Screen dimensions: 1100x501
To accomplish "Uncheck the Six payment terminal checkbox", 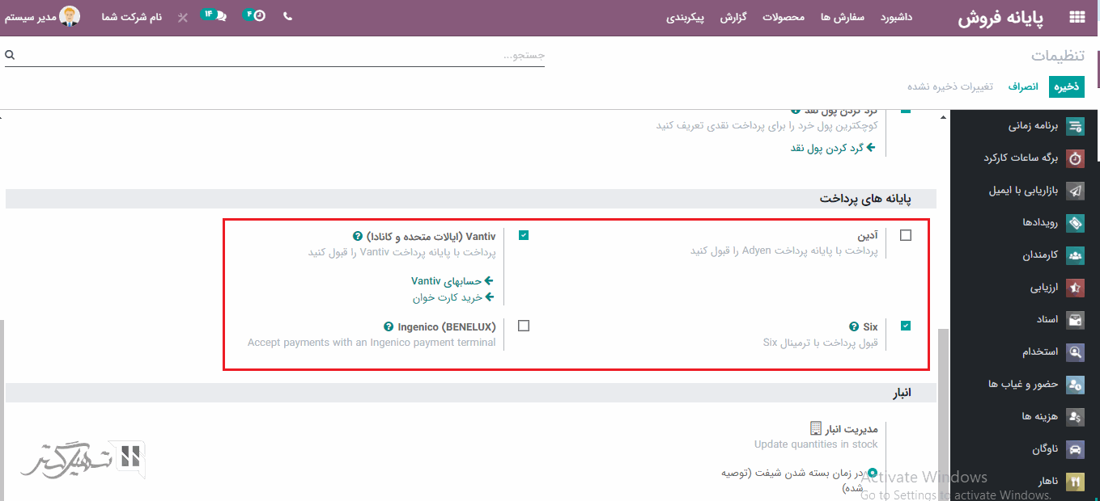I will [905, 326].
